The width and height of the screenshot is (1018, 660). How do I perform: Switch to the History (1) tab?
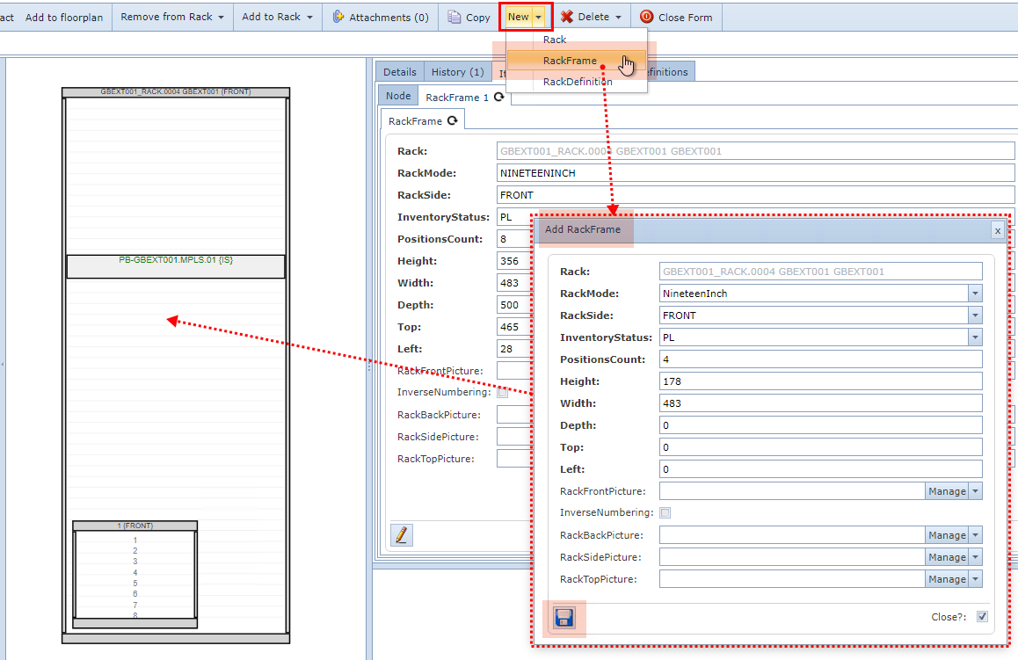point(457,72)
